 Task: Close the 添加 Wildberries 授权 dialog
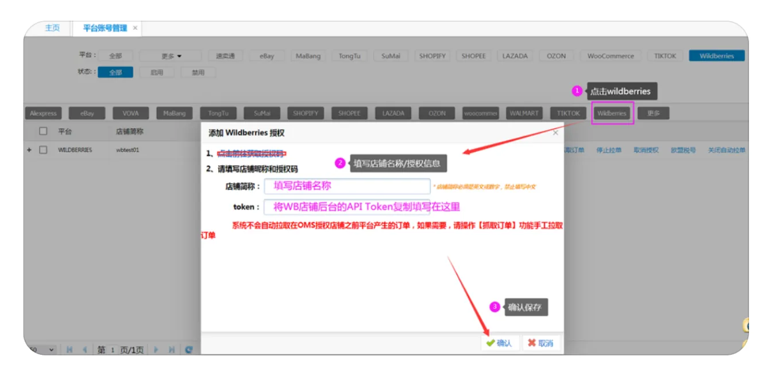(x=555, y=132)
